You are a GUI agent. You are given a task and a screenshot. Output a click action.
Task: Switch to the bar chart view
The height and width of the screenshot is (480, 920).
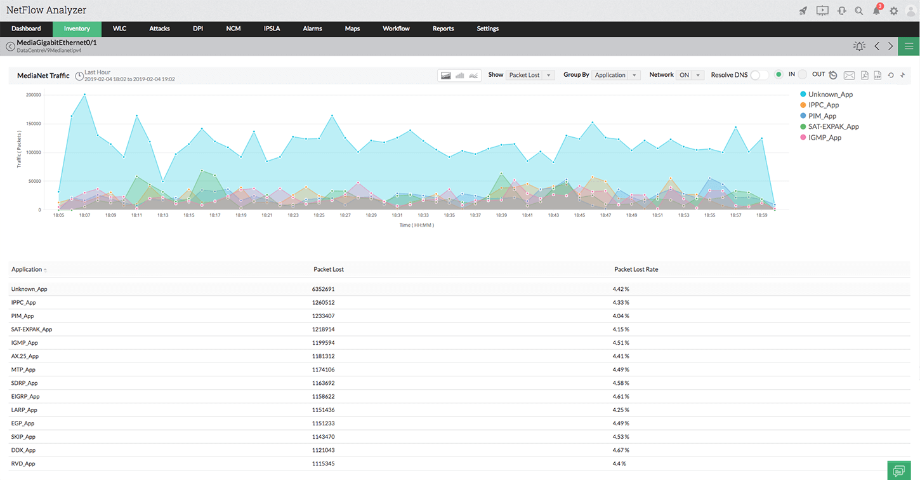point(460,76)
